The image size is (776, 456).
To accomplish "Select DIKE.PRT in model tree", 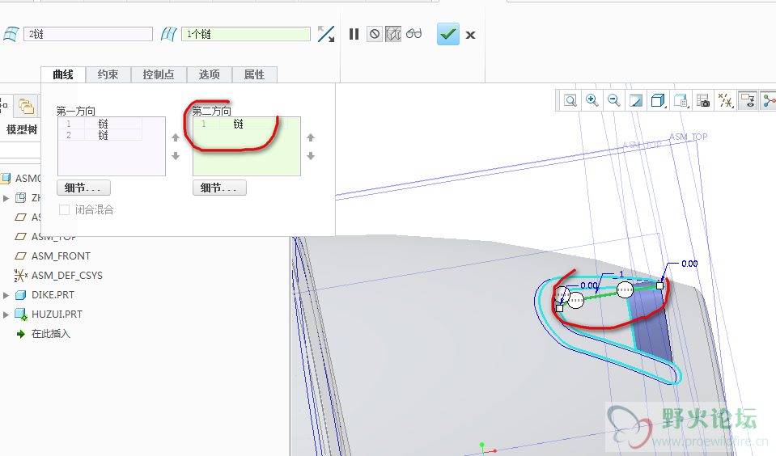I will coord(53,295).
